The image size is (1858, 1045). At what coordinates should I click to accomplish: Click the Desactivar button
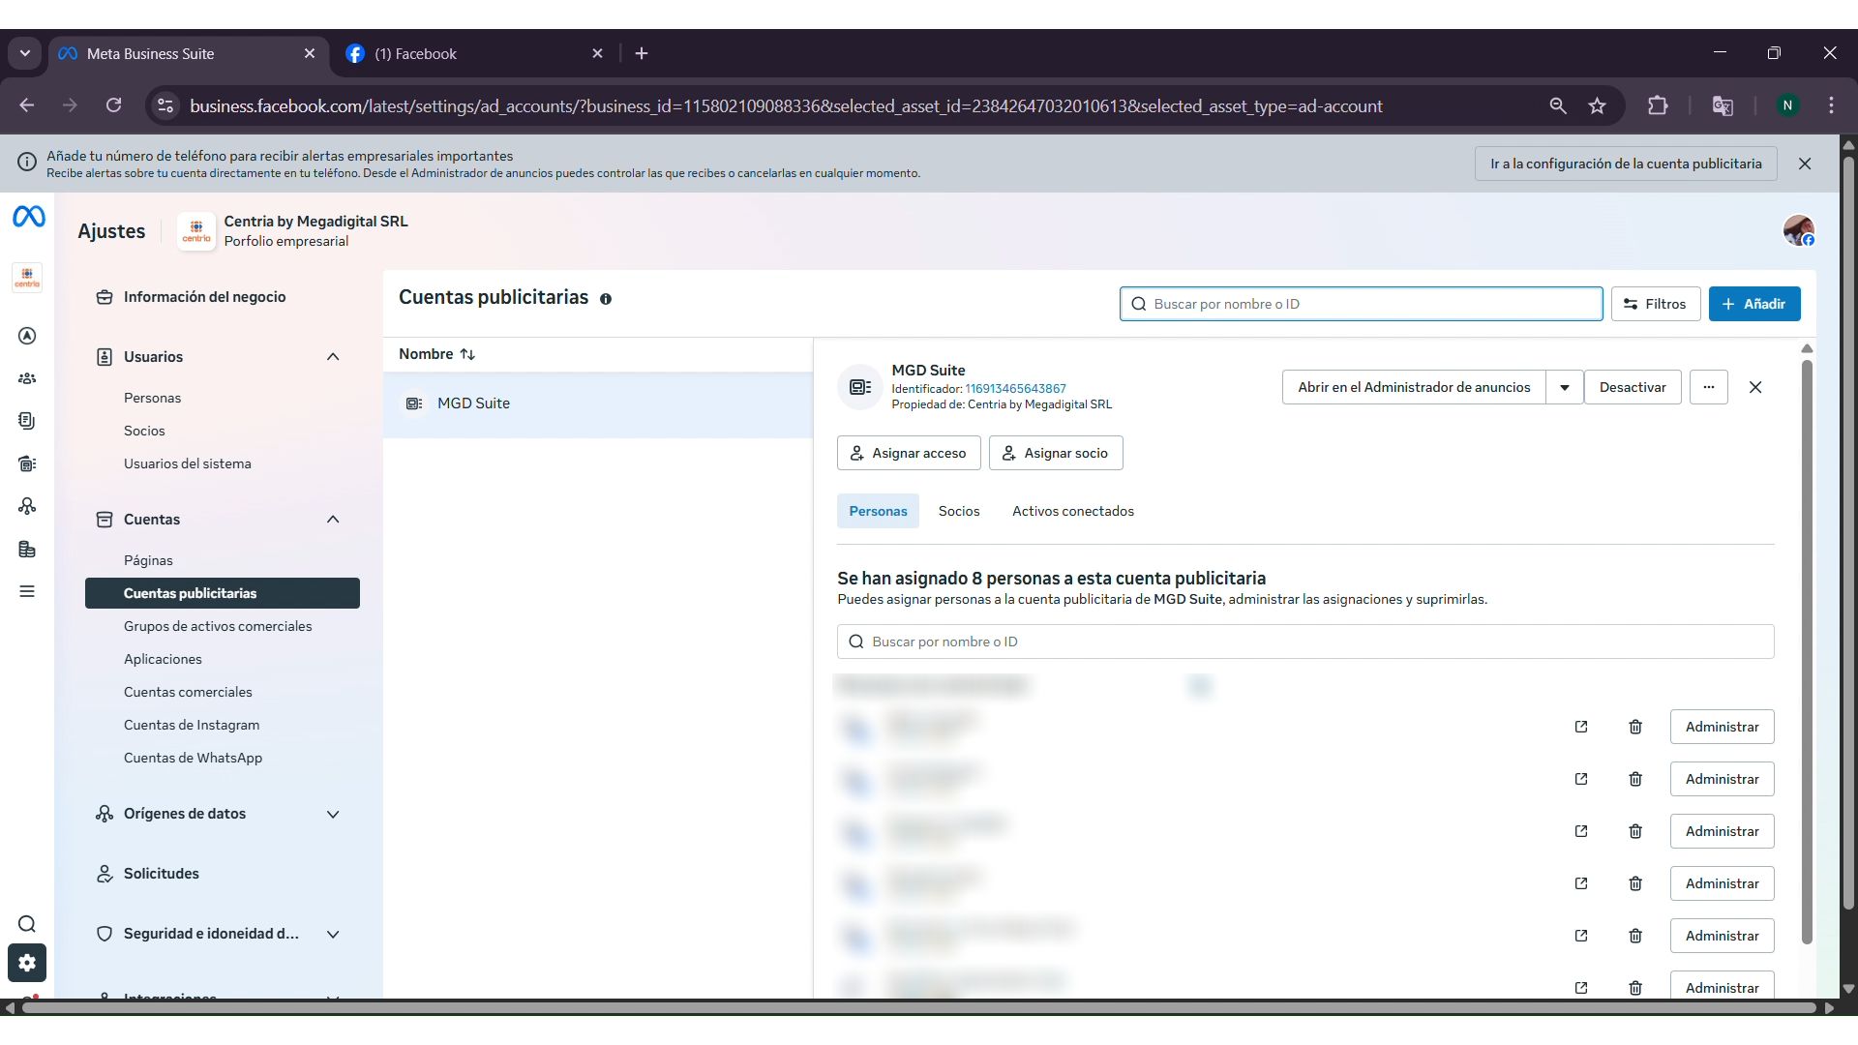(x=1633, y=387)
